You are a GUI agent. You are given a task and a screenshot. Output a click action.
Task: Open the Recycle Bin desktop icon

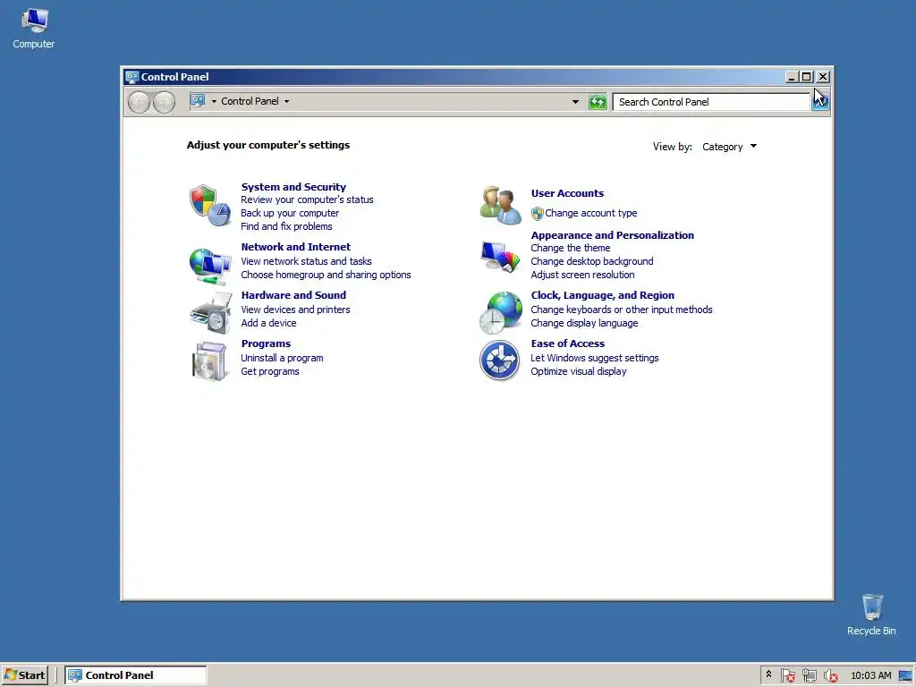click(x=871, y=615)
